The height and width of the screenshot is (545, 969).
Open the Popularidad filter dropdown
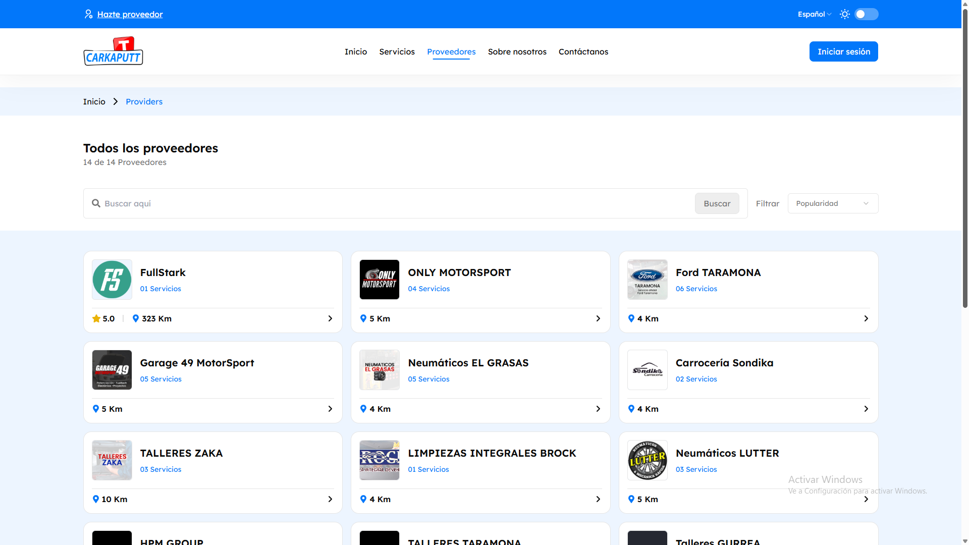click(x=833, y=203)
